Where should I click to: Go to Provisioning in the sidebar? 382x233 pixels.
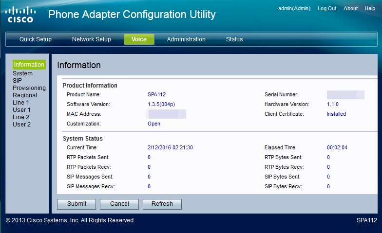click(x=29, y=88)
